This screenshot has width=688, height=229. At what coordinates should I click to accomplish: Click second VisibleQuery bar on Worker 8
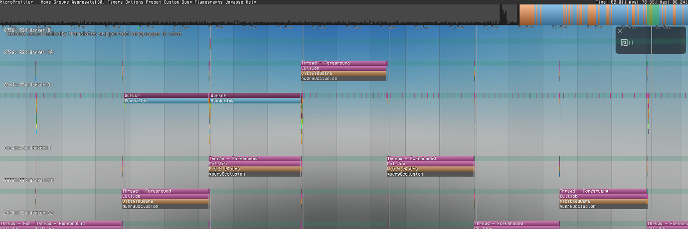[430, 169]
